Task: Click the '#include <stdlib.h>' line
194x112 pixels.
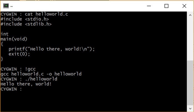Action: coord(26,24)
